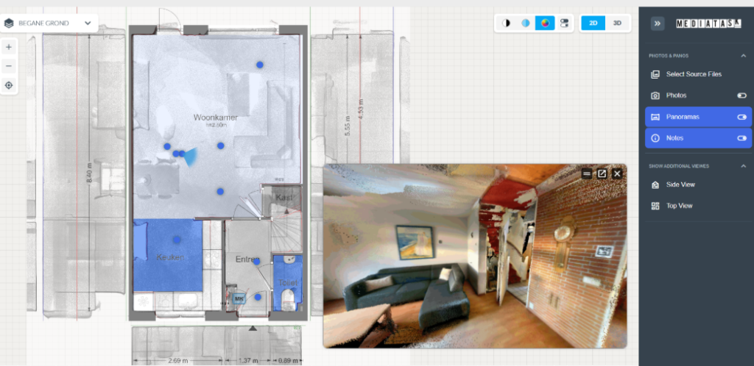Viewport: 754px width, 366px height.
Task: Select the topmost panorama point in Woonkamer
Action: 260,64
